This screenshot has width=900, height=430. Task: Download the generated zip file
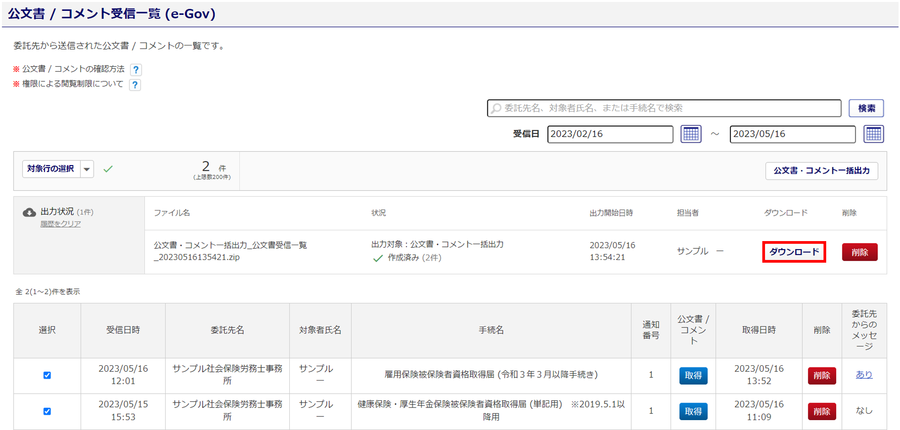coord(794,252)
